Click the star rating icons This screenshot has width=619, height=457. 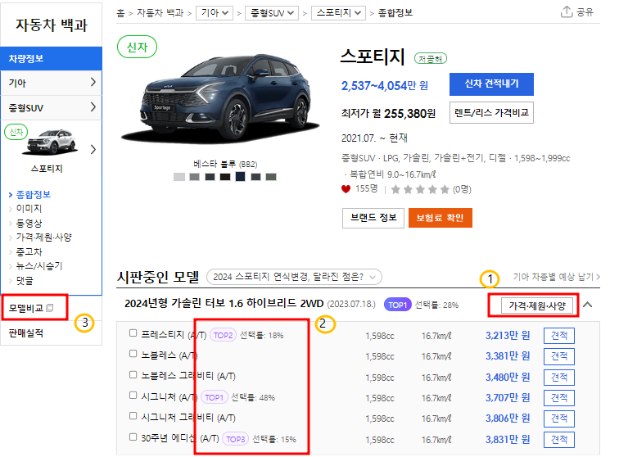tap(420, 189)
